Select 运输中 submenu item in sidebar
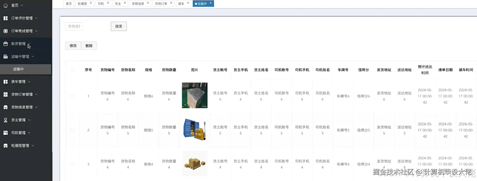The height and width of the screenshot is (181, 477). pyautogui.click(x=26, y=69)
